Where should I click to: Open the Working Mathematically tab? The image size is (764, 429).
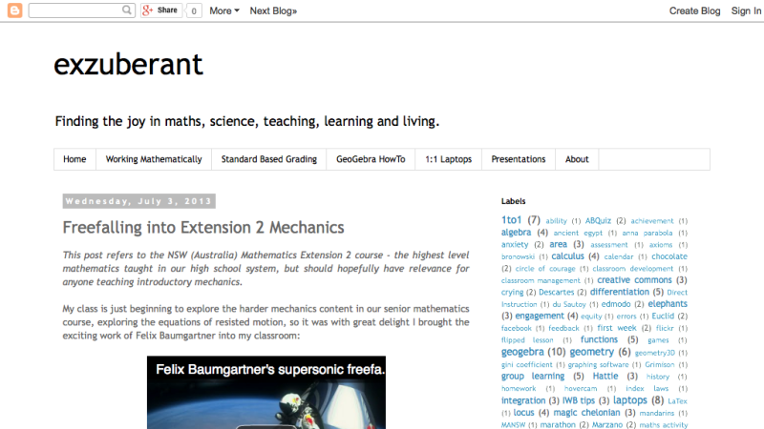click(x=154, y=159)
